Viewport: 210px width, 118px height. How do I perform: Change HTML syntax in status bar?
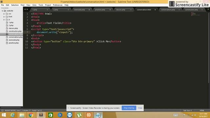tap(202, 110)
